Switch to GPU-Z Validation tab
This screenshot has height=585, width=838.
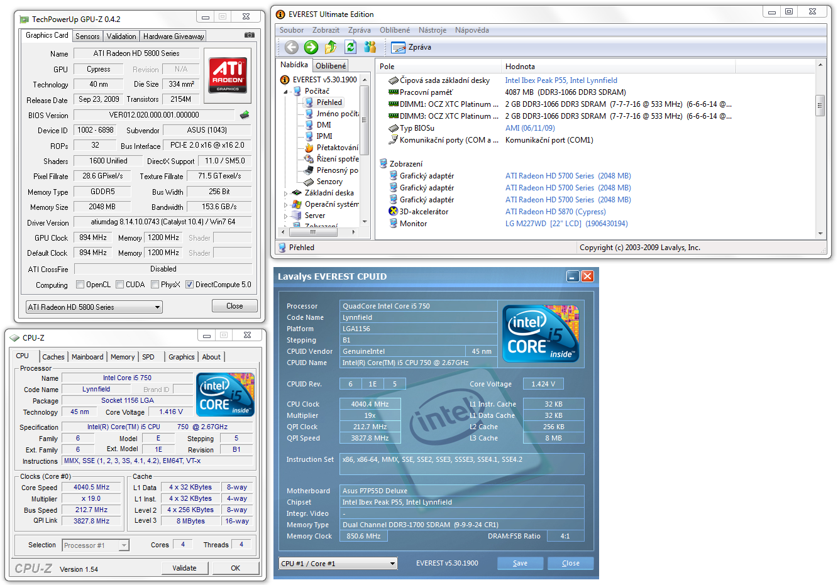pyautogui.click(x=121, y=36)
